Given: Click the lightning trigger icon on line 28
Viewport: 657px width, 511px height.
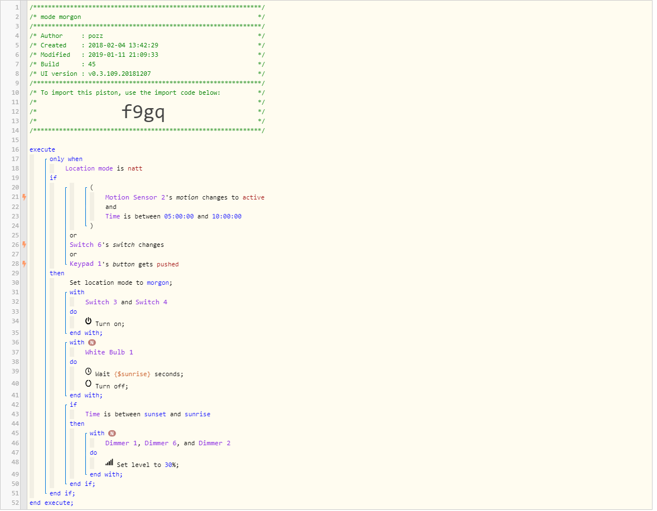Looking at the screenshot, I should [x=25, y=264].
